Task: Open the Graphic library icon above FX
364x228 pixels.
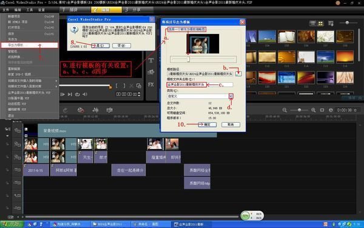Action: 151,72
